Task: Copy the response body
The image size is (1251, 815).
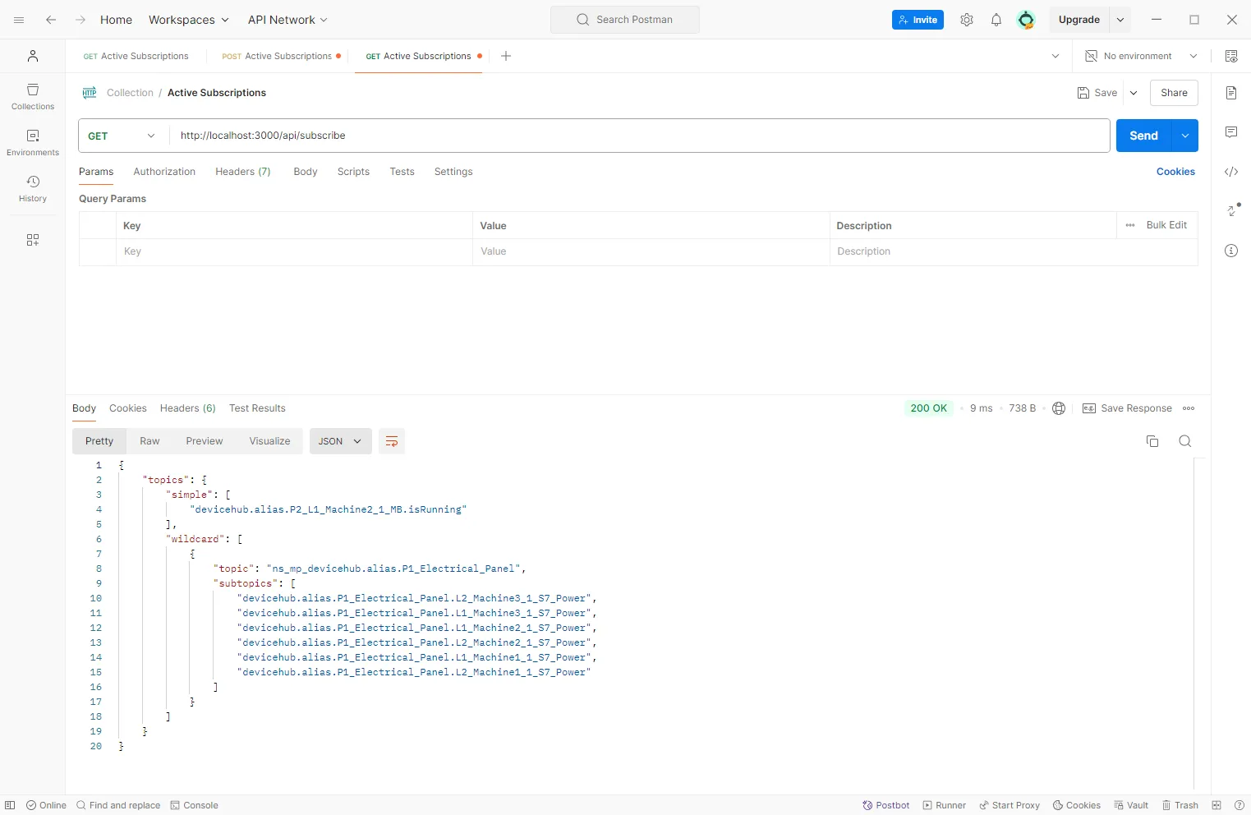Action: 1152,441
